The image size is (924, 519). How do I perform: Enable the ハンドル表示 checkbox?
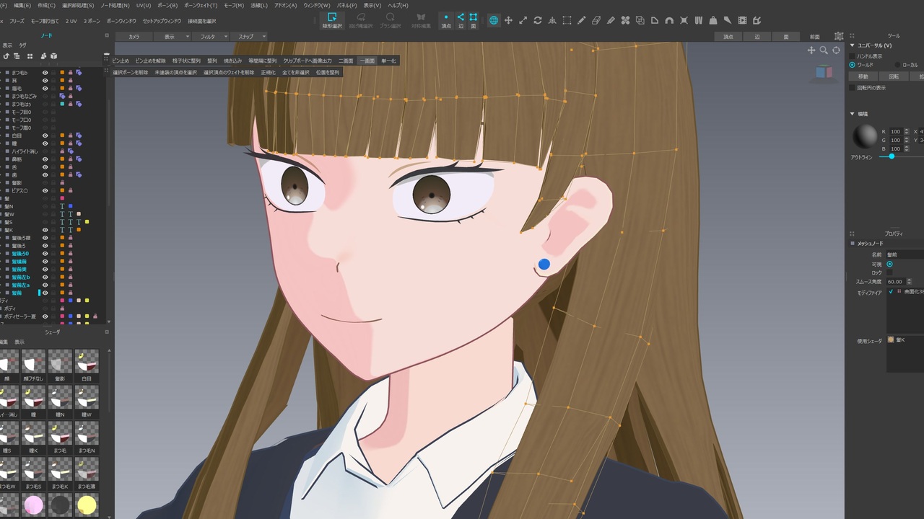(853, 56)
